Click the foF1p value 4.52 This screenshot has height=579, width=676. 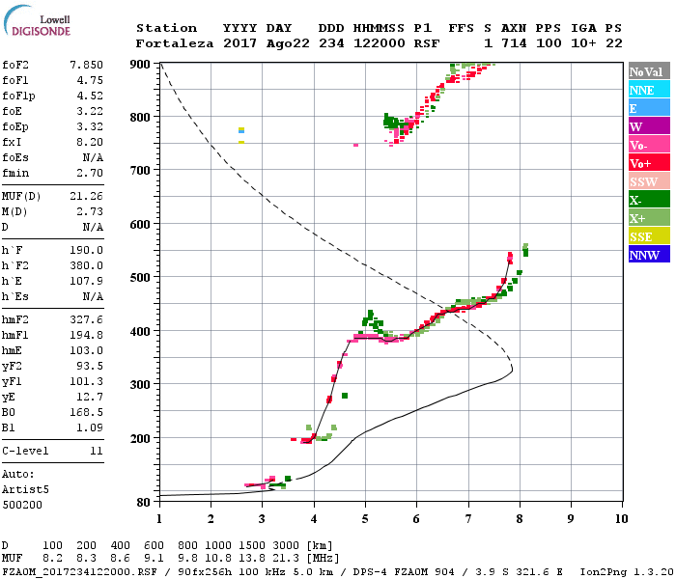click(x=90, y=96)
